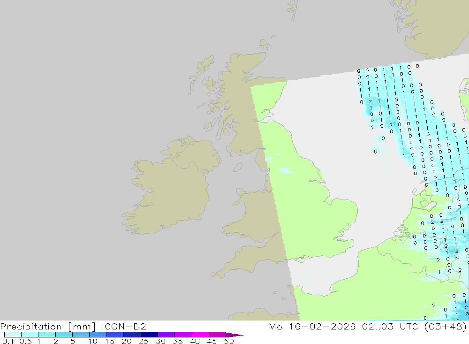This screenshot has width=469, height=344.
Task: Click the 'Precipitation [mm]' title text
Action: coord(48,327)
